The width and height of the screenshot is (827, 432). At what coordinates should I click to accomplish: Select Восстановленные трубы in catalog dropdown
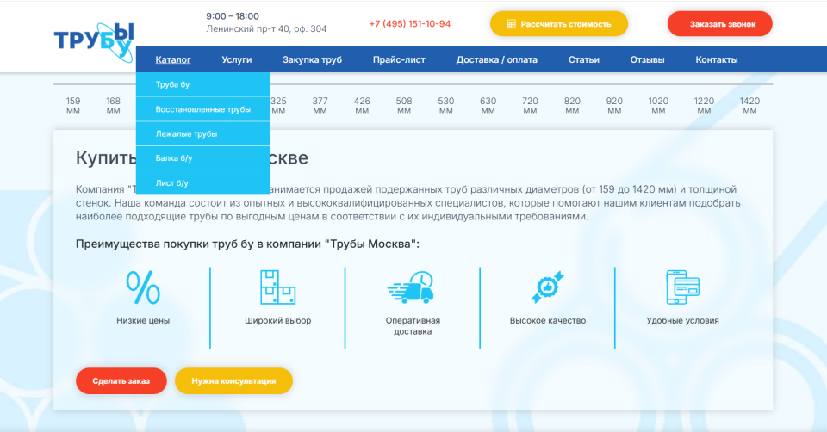[203, 109]
